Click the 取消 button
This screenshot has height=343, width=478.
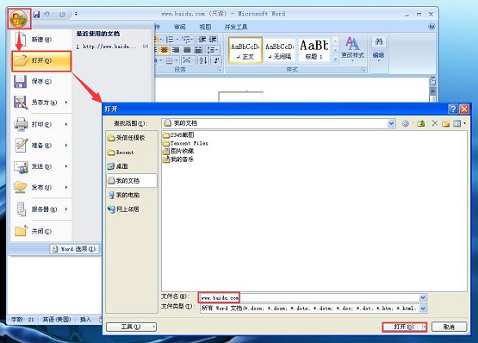pyautogui.click(x=449, y=327)
